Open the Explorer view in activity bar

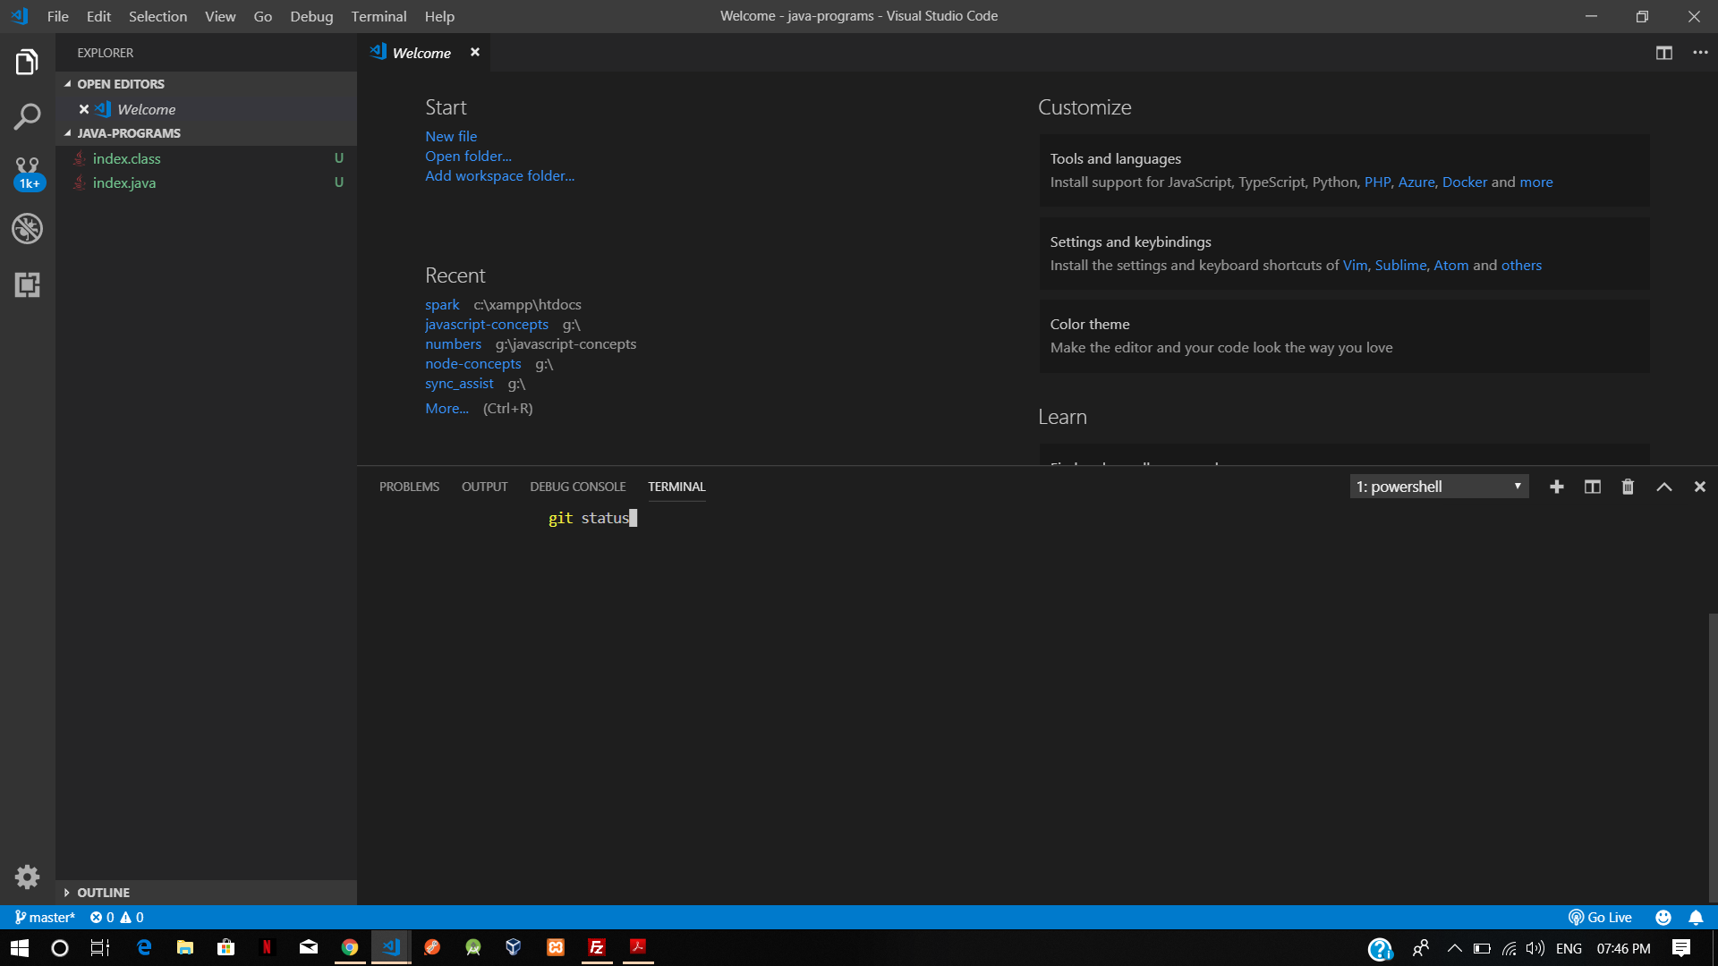coord(27,62)
